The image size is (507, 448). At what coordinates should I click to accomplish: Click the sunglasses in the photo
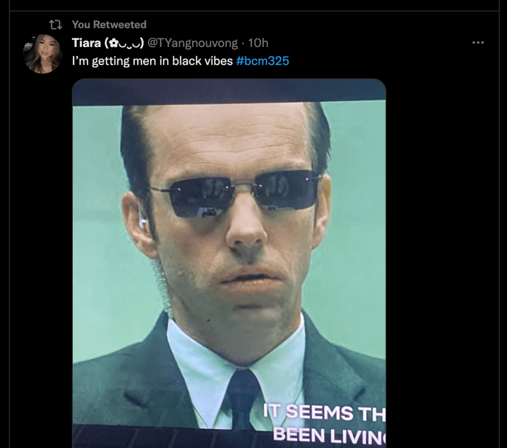pyautogui.click(x=235, y=194)
